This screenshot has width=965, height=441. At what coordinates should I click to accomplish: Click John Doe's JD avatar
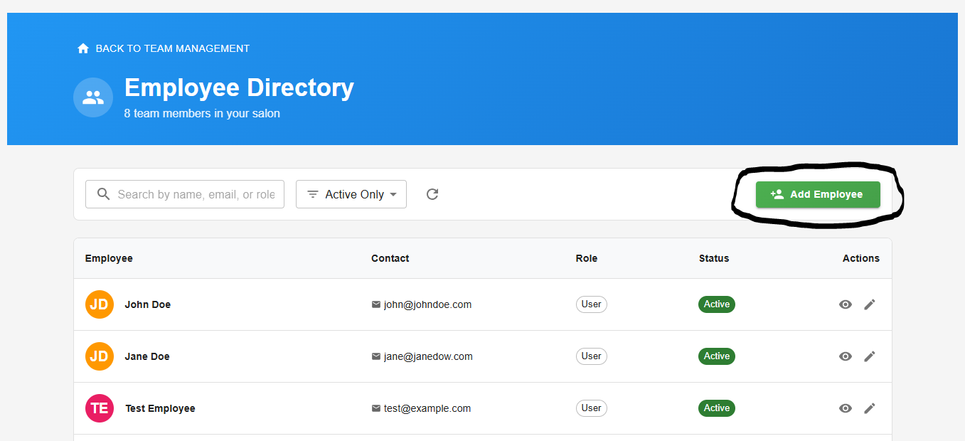click(100, 304)
